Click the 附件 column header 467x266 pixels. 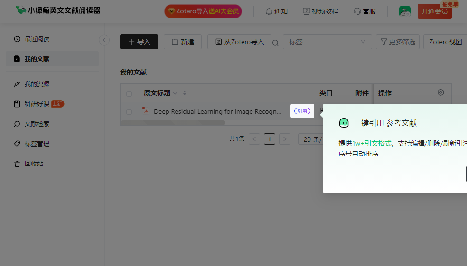362,93
